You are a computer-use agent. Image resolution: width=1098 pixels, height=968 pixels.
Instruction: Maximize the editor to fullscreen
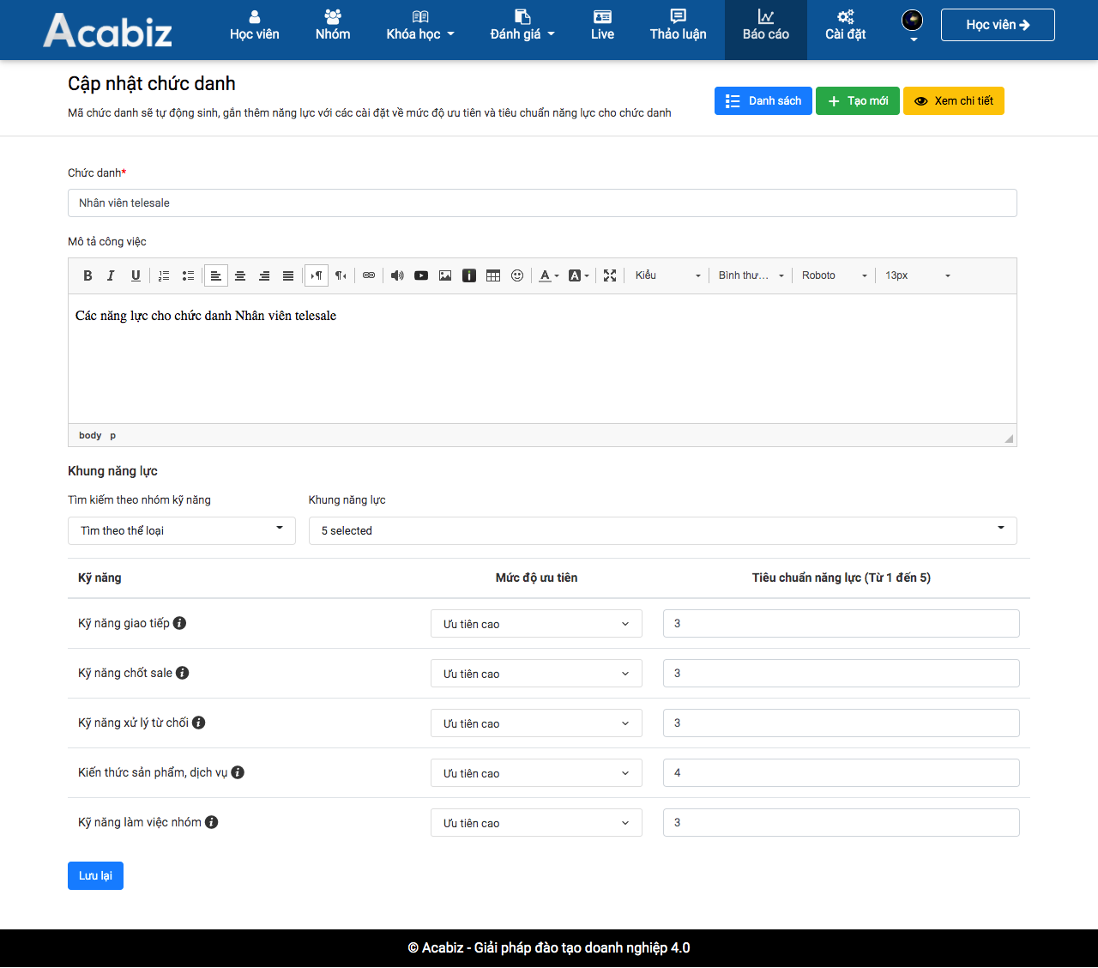coord(610,275)
